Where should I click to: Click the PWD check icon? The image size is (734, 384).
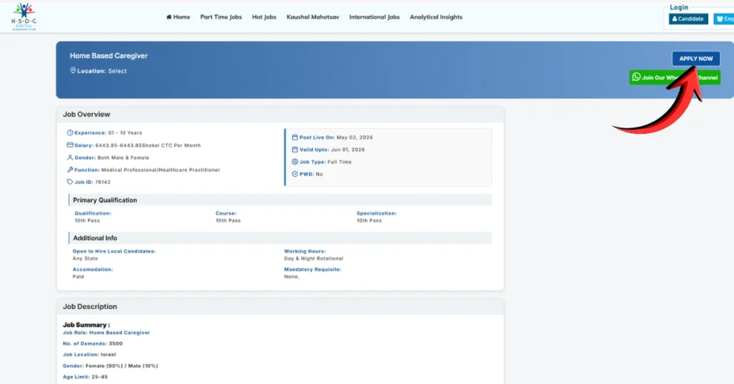coord(295,174)
